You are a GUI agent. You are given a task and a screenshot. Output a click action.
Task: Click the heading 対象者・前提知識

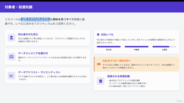point(18,7)
